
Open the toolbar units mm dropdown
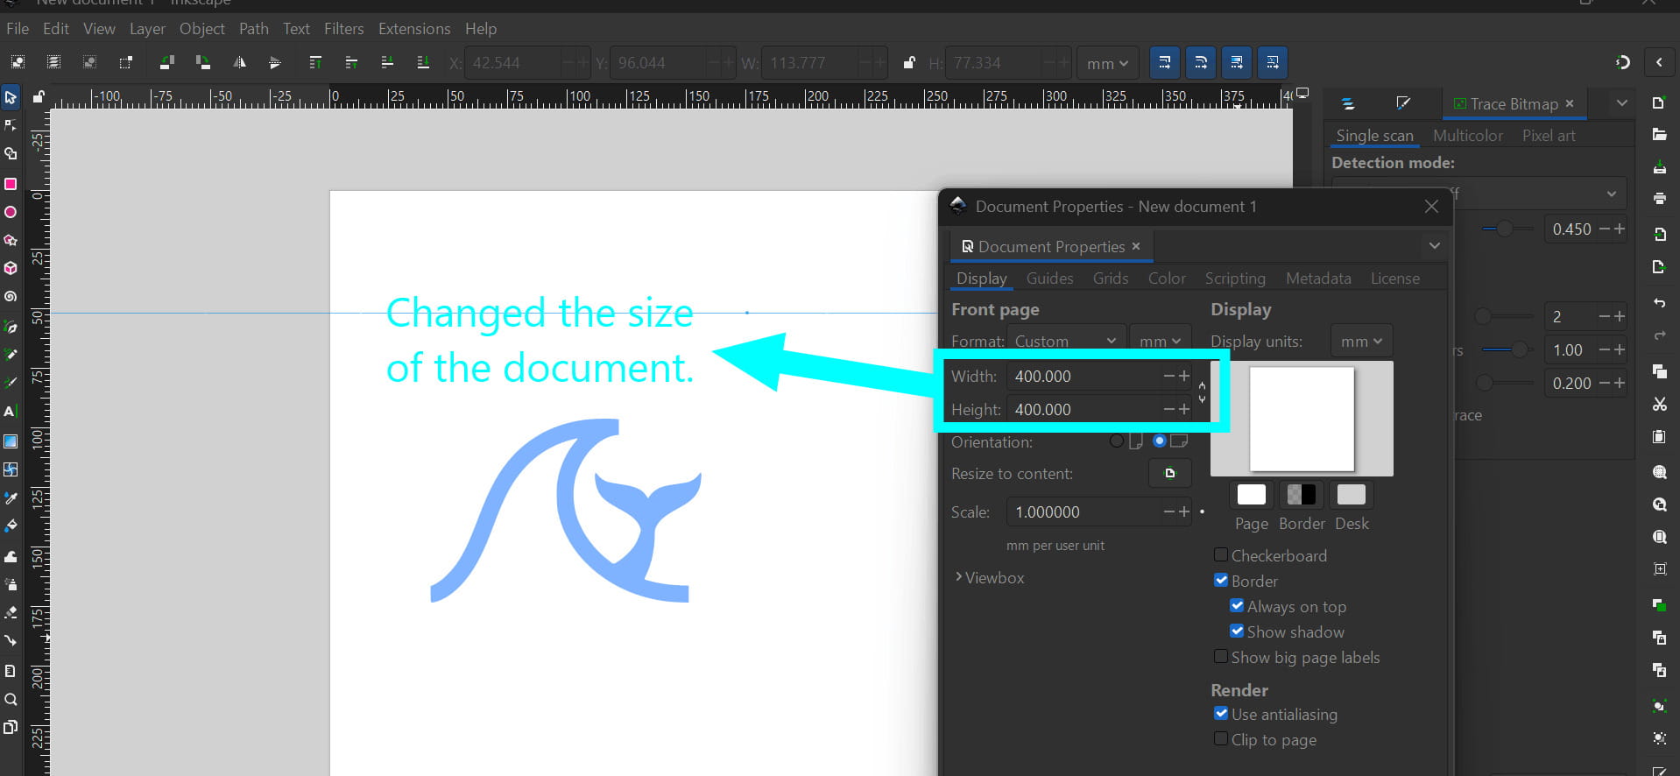coord(1108,63)
